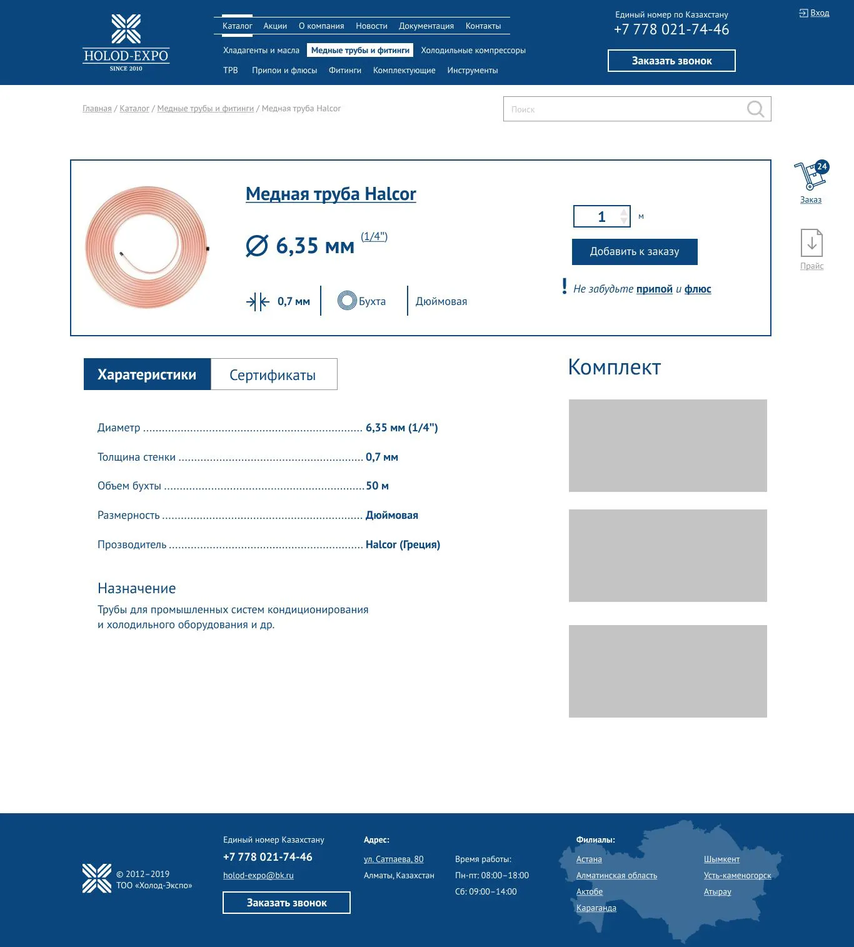Switch to the Сертификаты tab

pyautogui.click(x=273, y=374)
